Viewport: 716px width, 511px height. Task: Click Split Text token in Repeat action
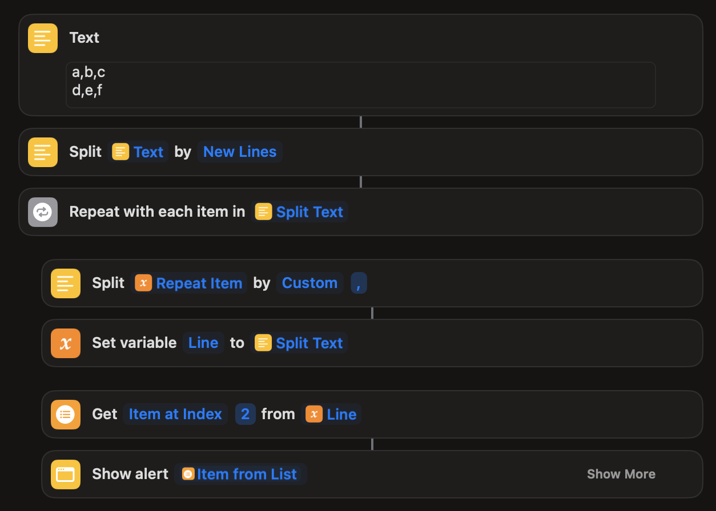tap(300, 212)
